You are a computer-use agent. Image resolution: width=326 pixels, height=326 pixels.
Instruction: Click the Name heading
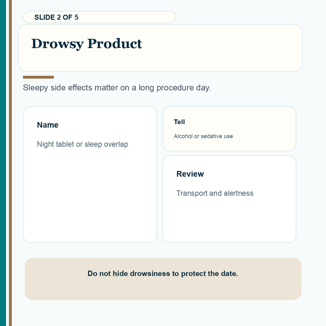[x=48, y=125]
